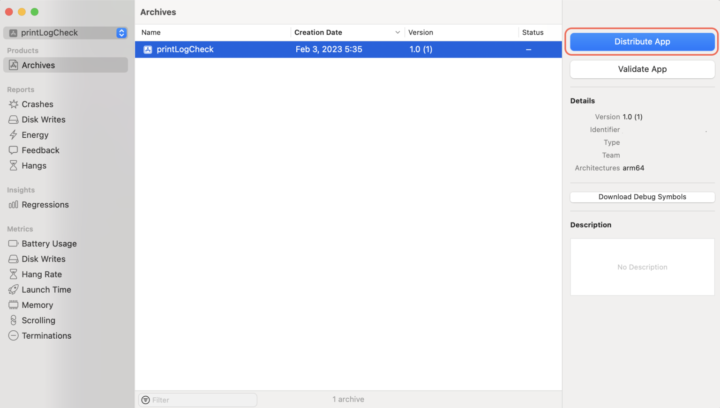Open the Hangs report
Image resolution: width=720 pixels, height=408 pixels.
click(x=34, y=165)
